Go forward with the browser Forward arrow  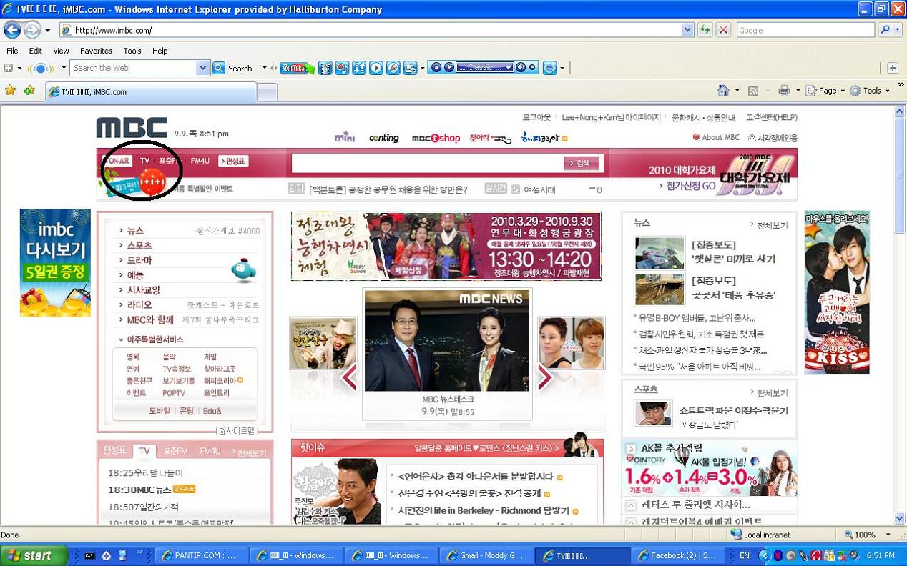32,30
